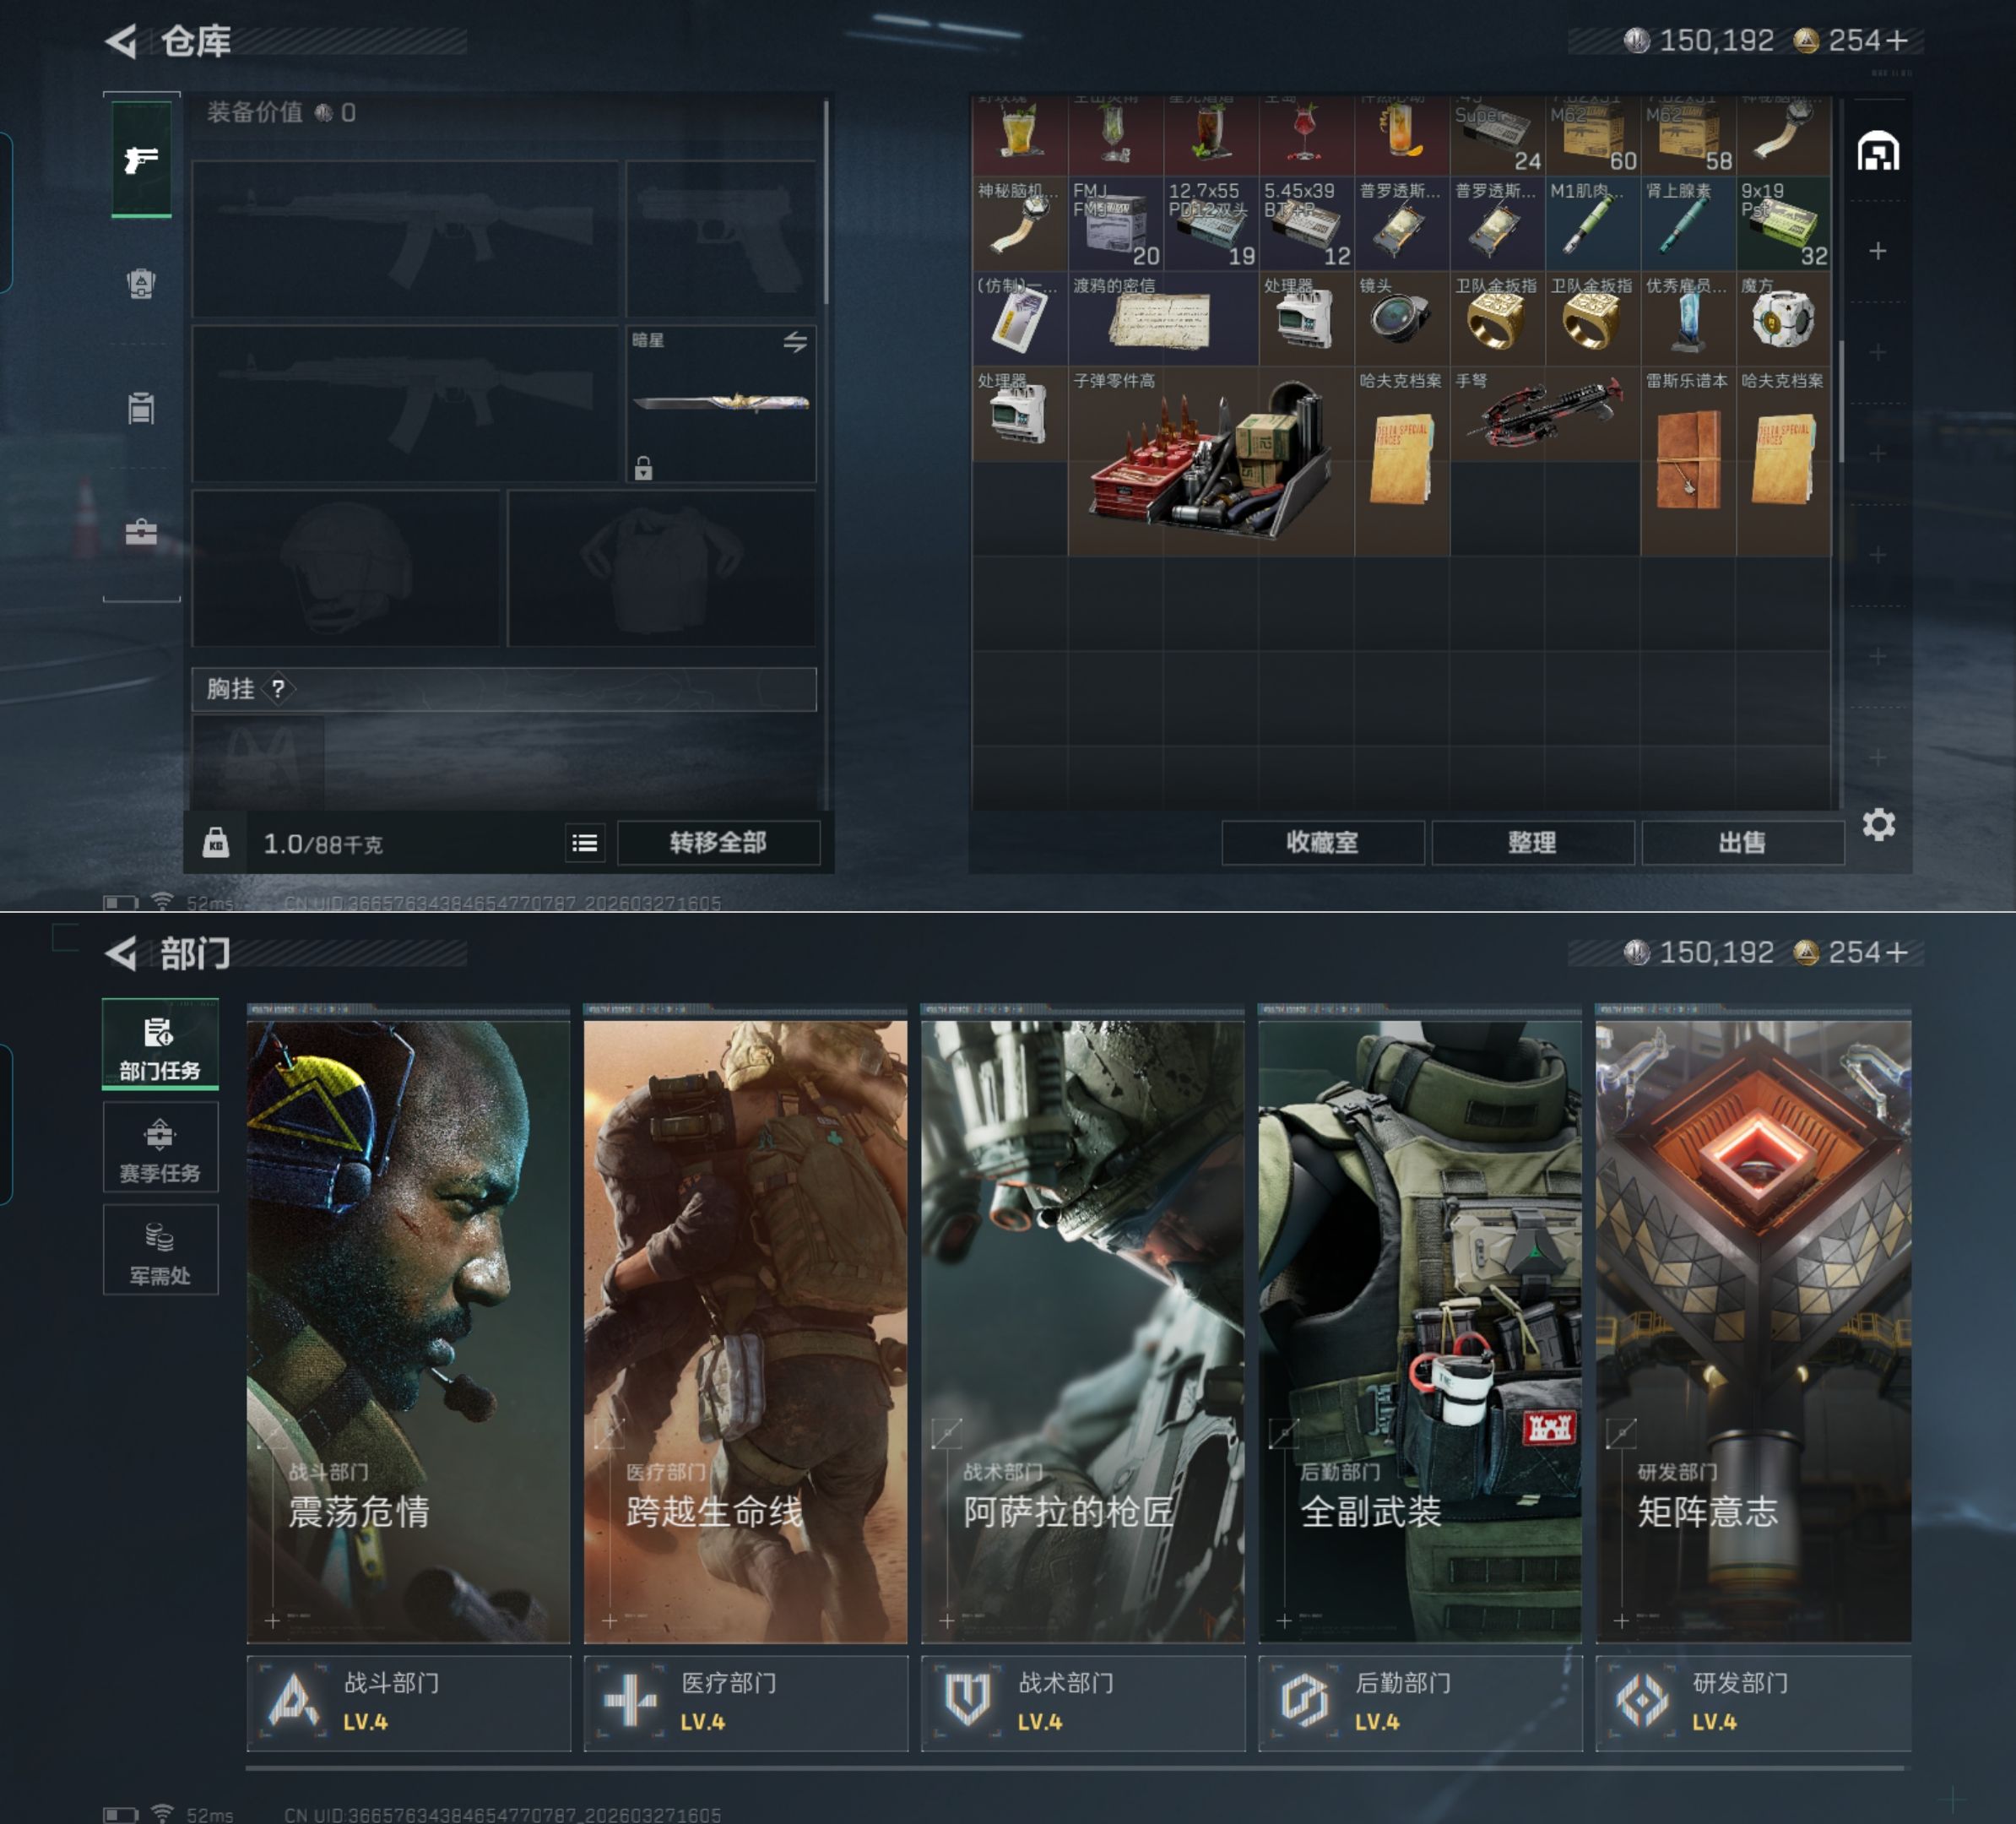The height and width of the screenshot is (1824, 2016).
Task: Select the weapons pistol tab icon
Action: (141, 159)
